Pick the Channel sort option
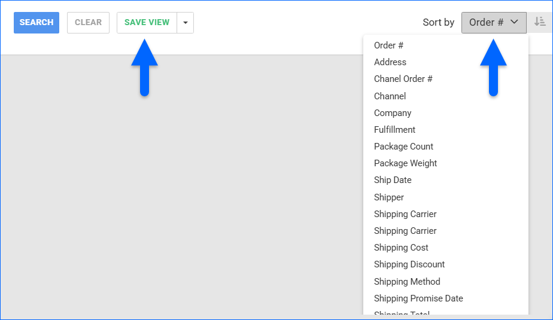 pyautogui.click(x=390, y=96)
